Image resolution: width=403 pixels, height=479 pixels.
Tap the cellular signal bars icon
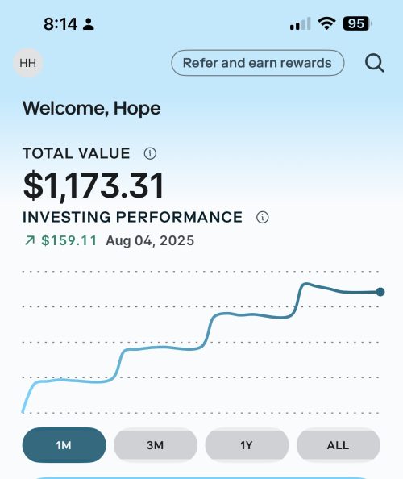300,23
